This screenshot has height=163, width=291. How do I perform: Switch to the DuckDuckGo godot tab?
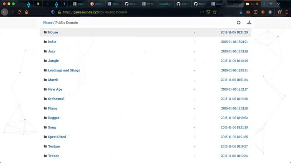tap(96, 4)
